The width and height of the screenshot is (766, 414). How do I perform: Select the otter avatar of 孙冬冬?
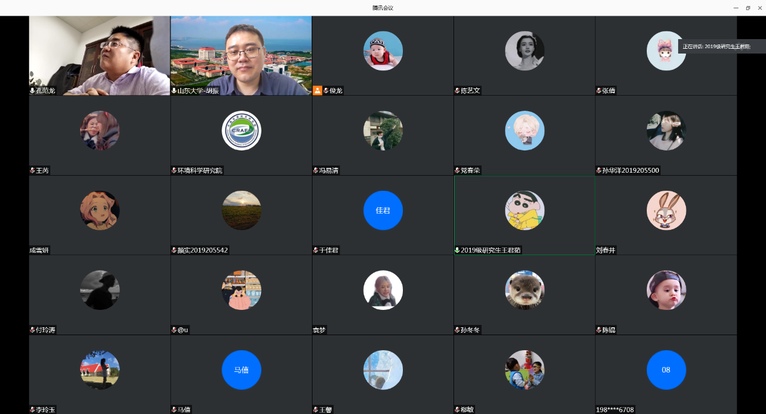point(525,290)
